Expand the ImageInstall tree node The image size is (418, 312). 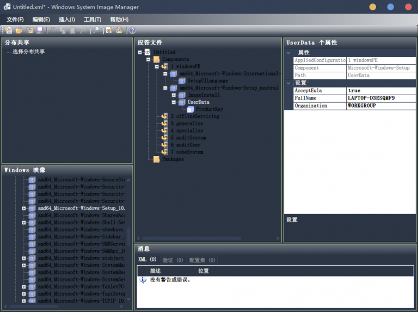[x=174, y=95]
